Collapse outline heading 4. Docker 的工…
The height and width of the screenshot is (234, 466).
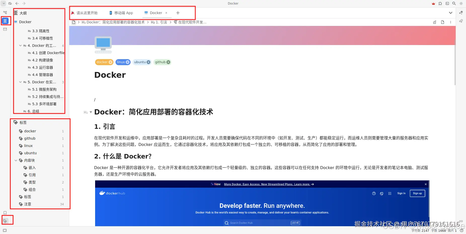coord(20,46)
